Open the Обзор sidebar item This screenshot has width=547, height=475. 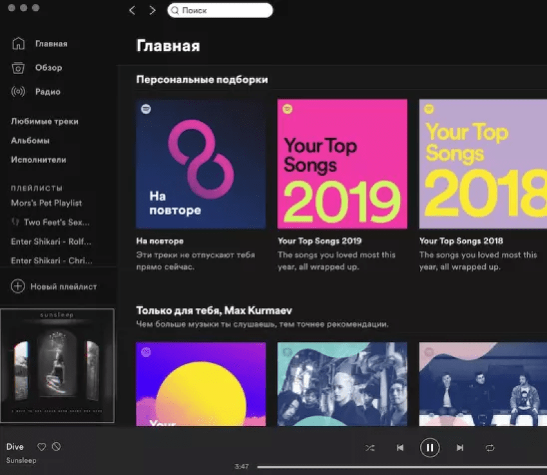pos(48,68)
